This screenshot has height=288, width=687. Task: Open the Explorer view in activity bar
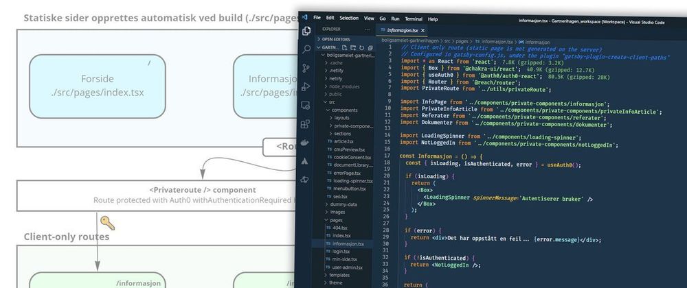306,31
